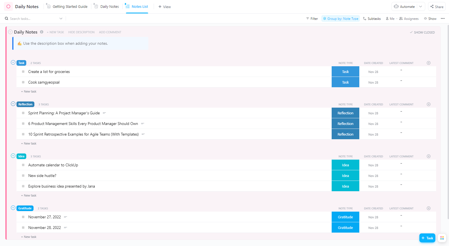Toggle Subtasks display
The width and height of the screenshot is (449, 246).
(372, 19)
